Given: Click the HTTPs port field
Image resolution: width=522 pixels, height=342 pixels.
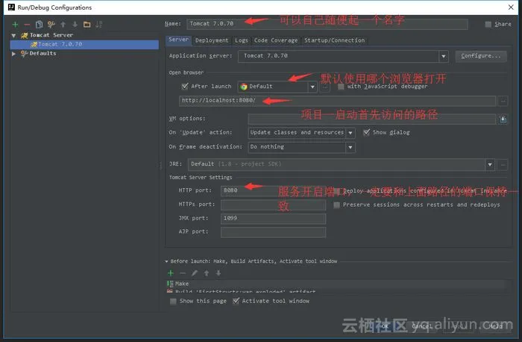Looking at the screenshot, I should 273,205.
